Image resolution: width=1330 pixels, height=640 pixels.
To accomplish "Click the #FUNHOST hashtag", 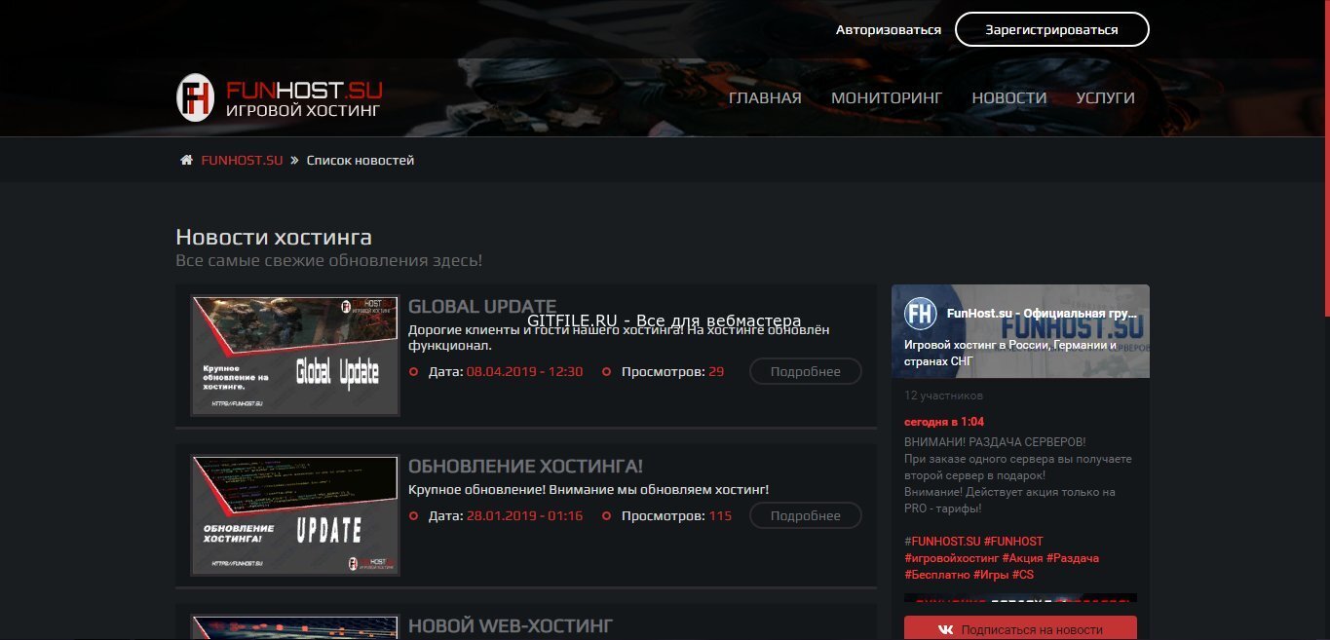I will 1013,541.
